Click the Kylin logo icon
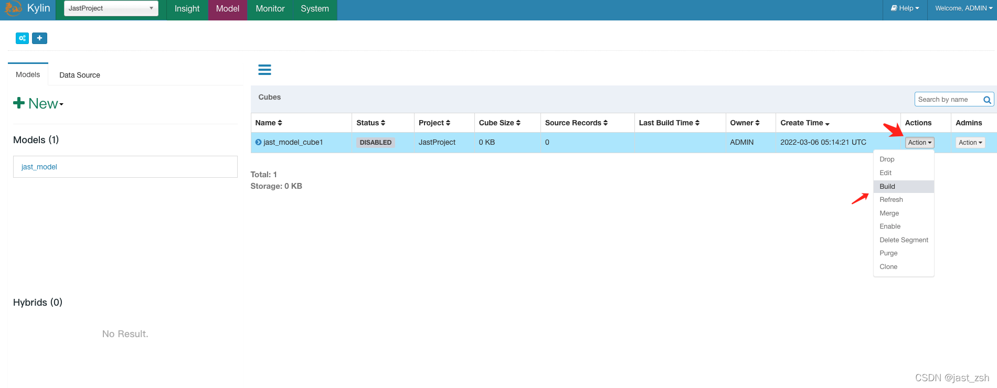Viewport: 997px width, 388px height. click(x=13, y=8)
